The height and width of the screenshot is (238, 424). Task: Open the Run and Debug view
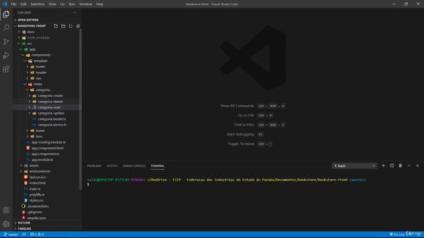point(6,56)
